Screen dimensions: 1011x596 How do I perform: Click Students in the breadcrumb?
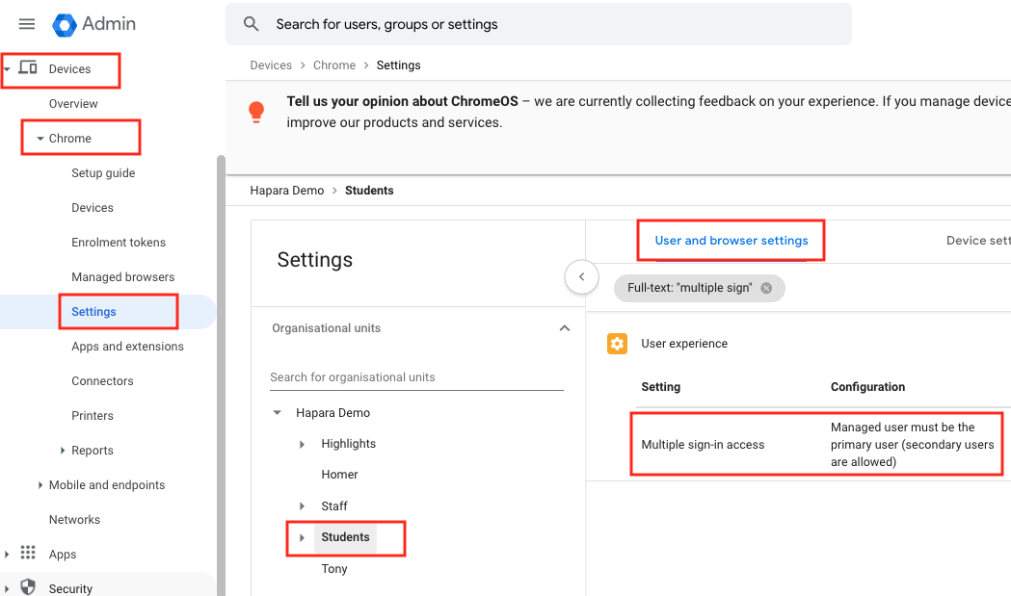point(369,190)
